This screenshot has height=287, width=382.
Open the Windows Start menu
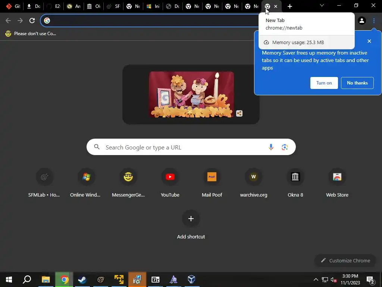pyautogui.click(x=9, y=280)
